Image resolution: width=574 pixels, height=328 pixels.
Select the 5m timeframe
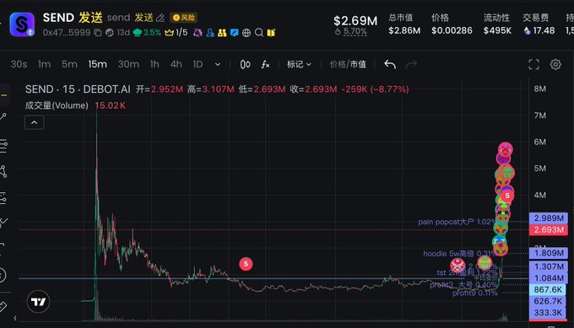(69, 64)
